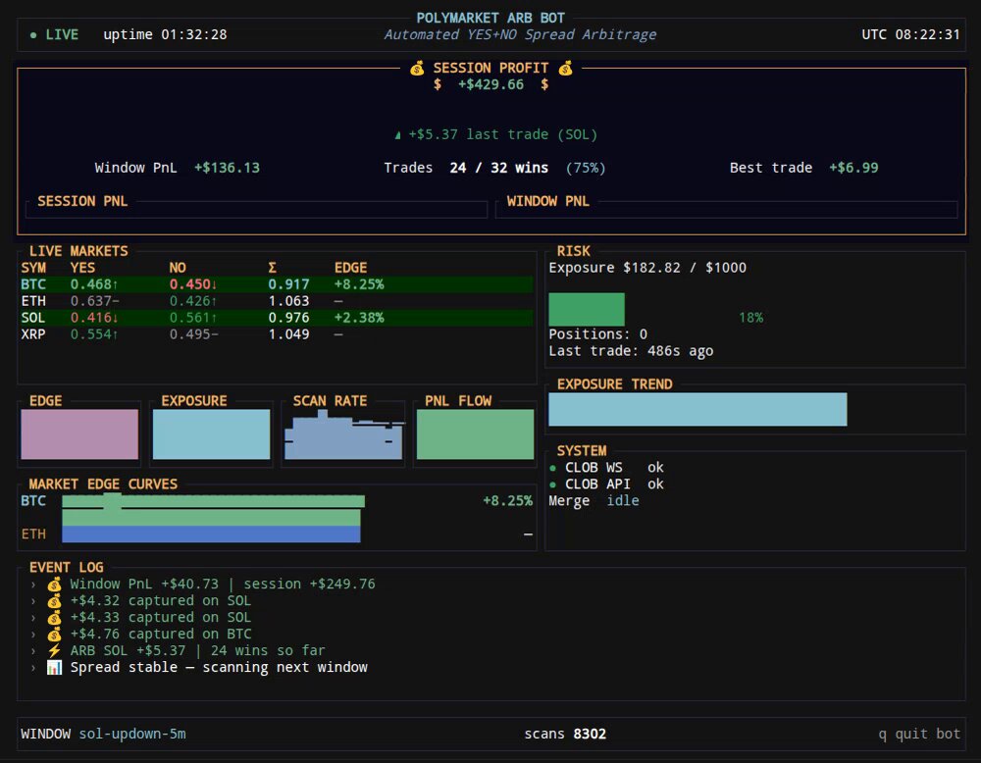Click the Best trade value +$6.99
This screenshot has height=763, width=981.
(853, 169)
